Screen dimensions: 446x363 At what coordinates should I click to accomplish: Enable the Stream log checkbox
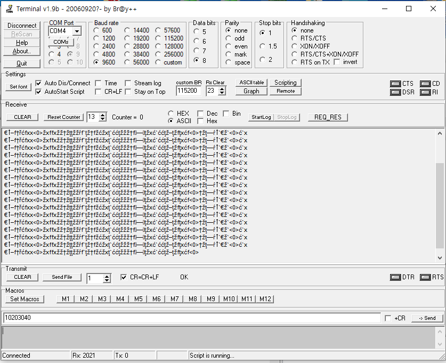point(128,83)
